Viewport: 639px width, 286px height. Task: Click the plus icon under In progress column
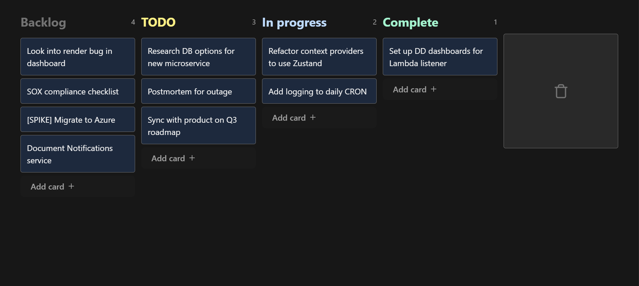point(313,117)
